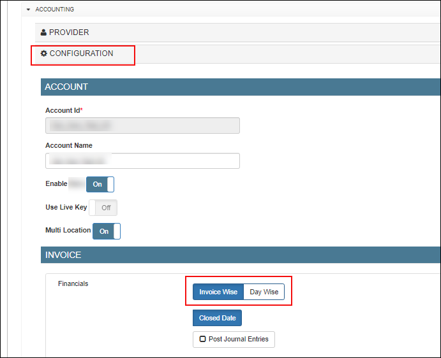Click the Multi Location label
441x358 pixels.
[x=68, y=230]
